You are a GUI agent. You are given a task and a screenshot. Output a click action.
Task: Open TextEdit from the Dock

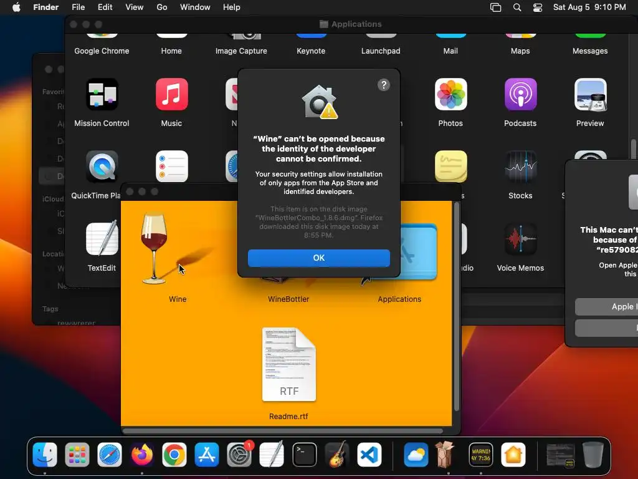pos(272,455)
